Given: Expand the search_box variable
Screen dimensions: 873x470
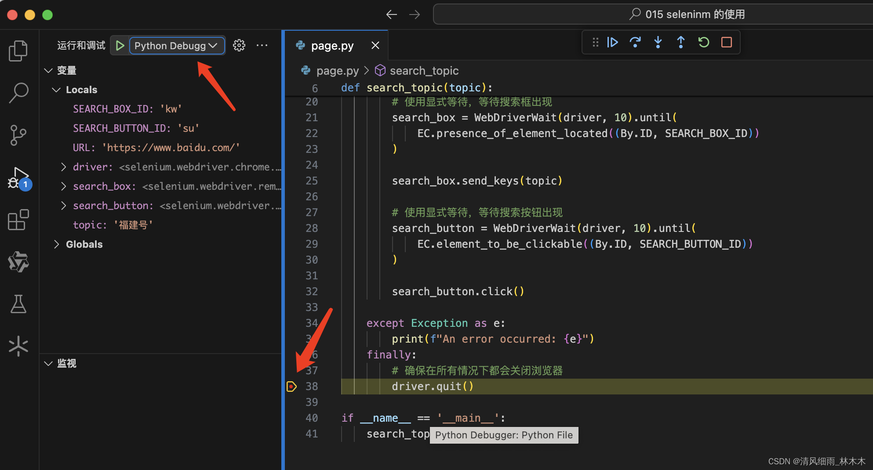Looking at the screenshot, I should 64,186.
